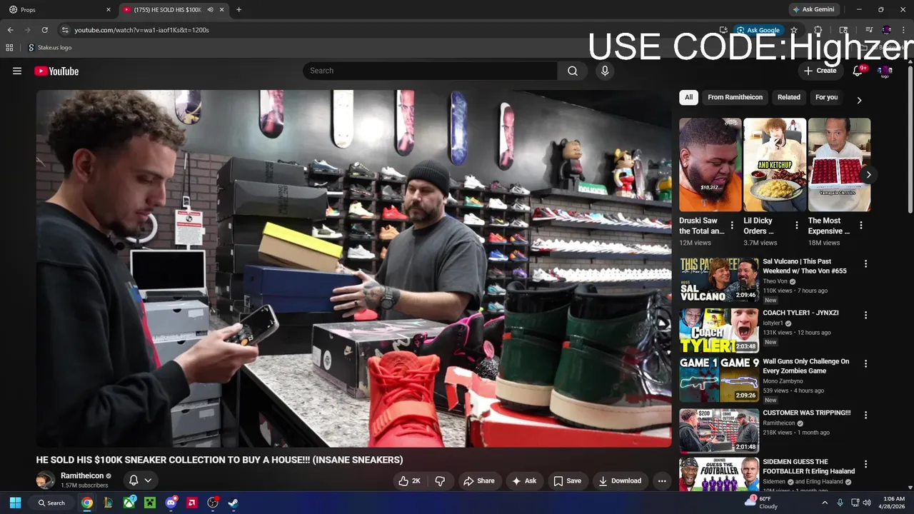Open more actions ellipsis under video
Image resolution: width=914 pixels, height=514 pixels.
pyautogui.click(x=662, y=481)
